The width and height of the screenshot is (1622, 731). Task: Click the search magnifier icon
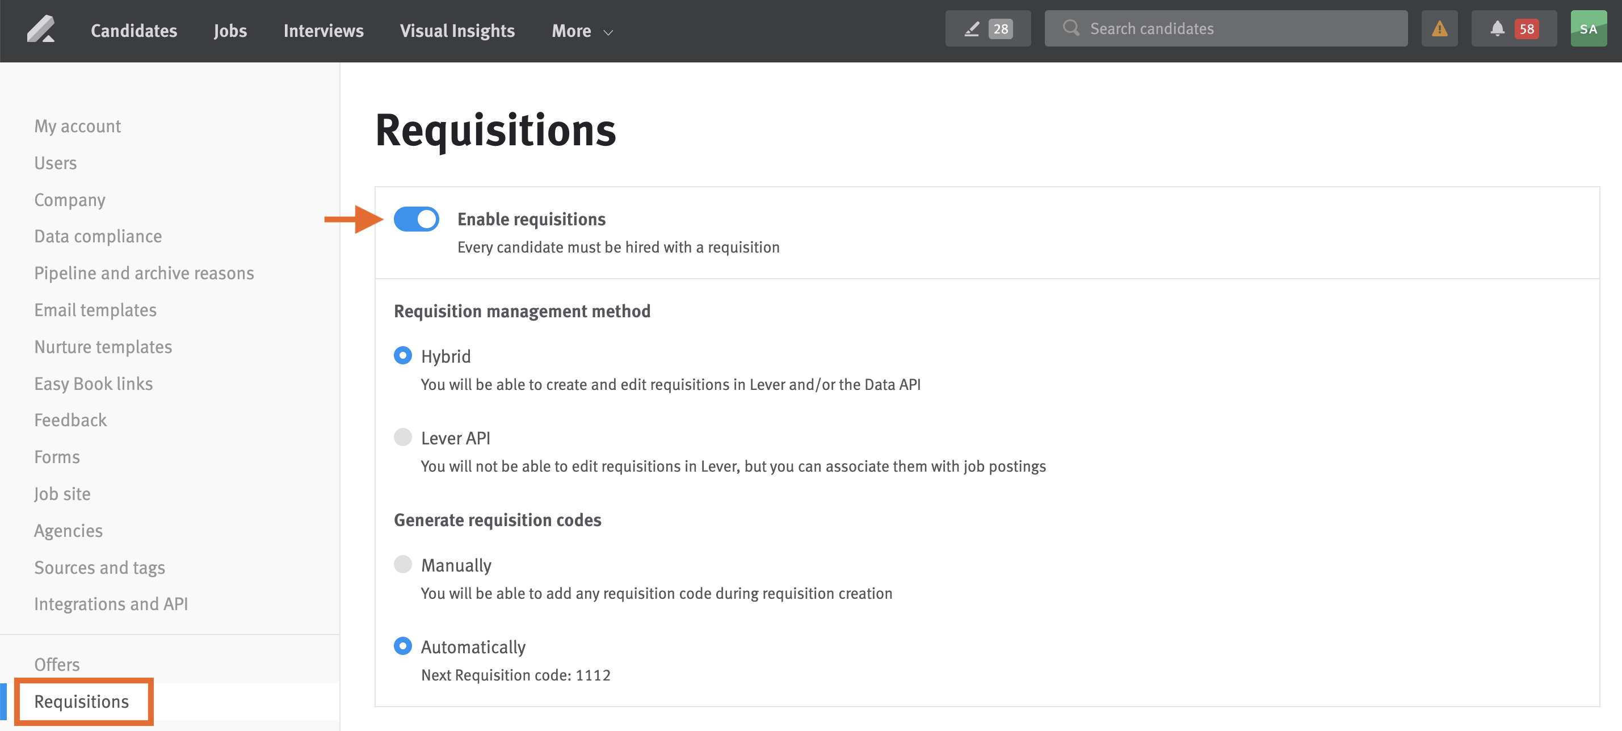click(1071, 28)
